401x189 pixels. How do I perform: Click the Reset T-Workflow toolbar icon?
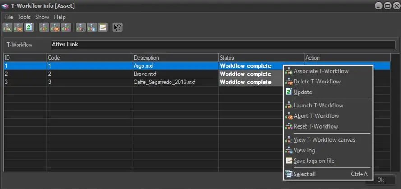pyautogui.click(x=66, y=28)
